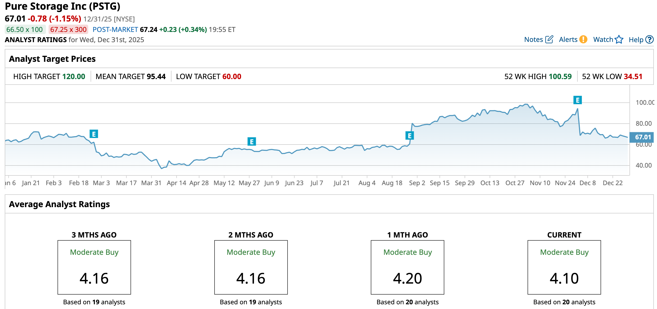Click the POST-MARKET label text
Image resolution: width=657 pixels, height=309 pixels.
[x=115, y=30]
